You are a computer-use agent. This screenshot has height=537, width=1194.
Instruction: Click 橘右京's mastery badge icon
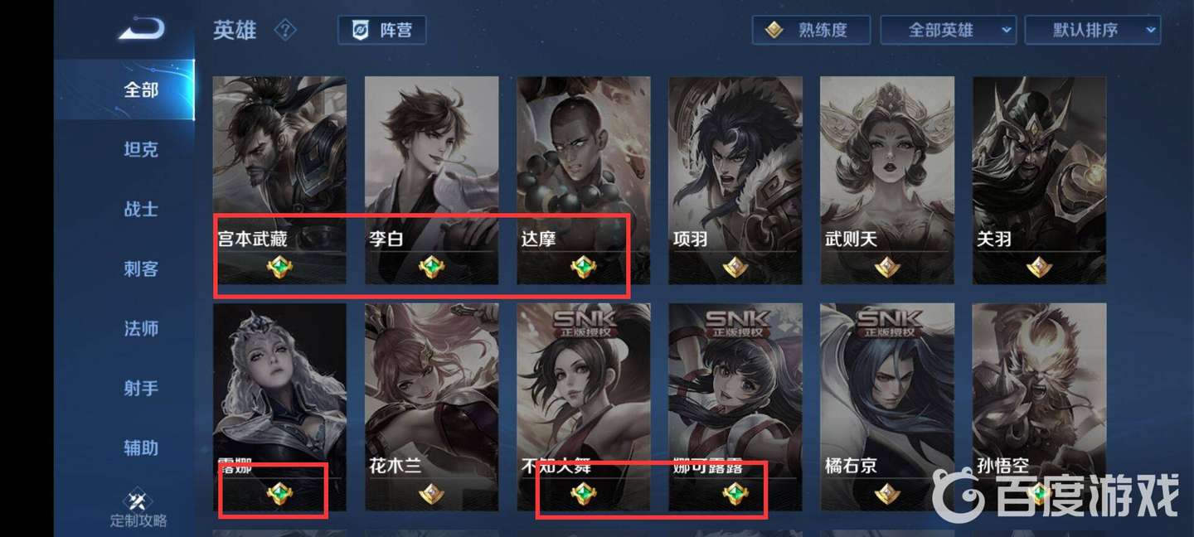coord(887,495)
